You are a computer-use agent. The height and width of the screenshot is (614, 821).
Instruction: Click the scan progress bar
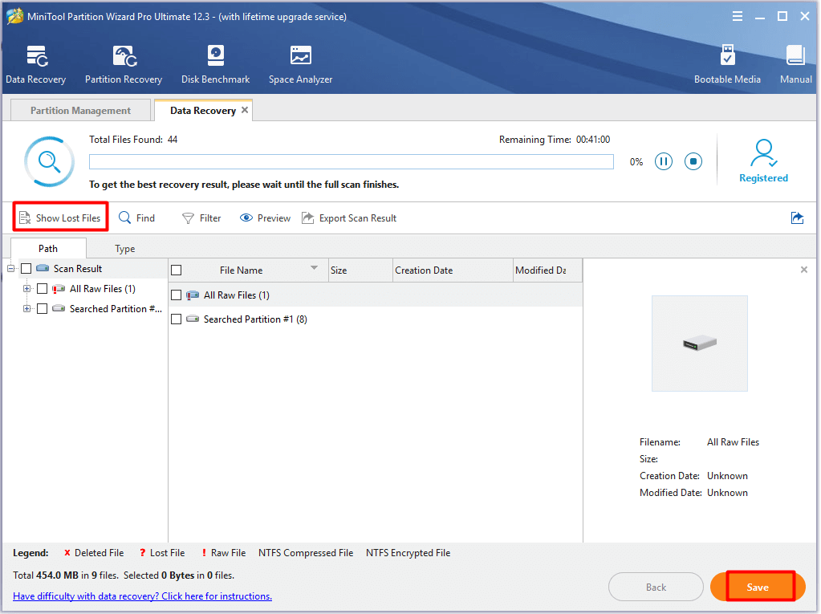click(352, 162)
